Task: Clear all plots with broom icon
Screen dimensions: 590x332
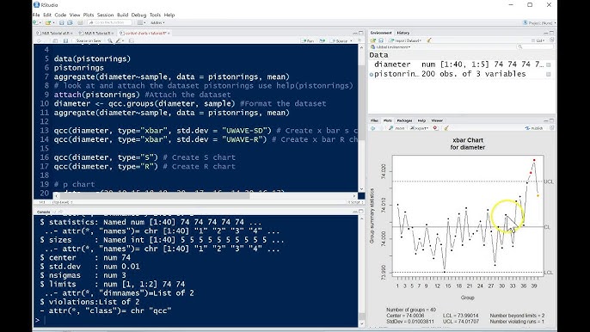Action: (446, 128)
